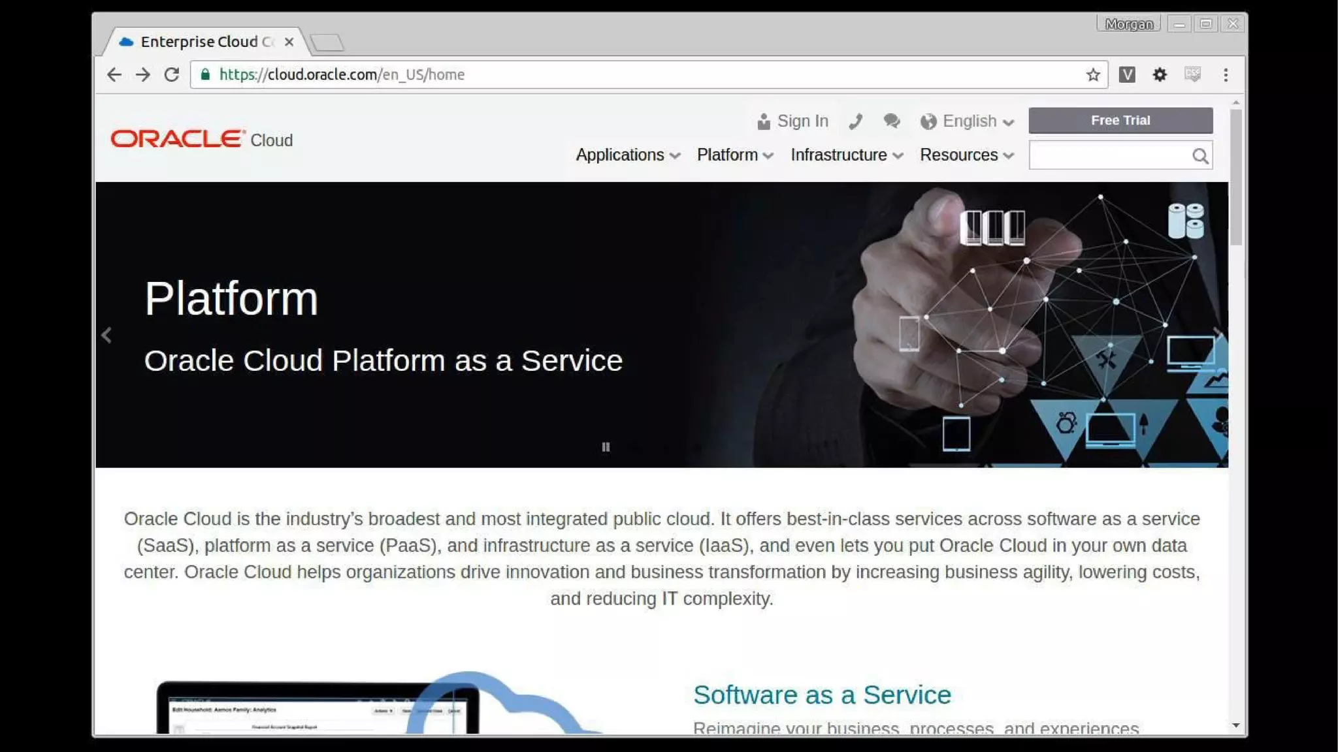Image resolution: width=1338 pixels, height=752 pixels.
Task: Click the browser address bar URL
Action: coord(342,74)
